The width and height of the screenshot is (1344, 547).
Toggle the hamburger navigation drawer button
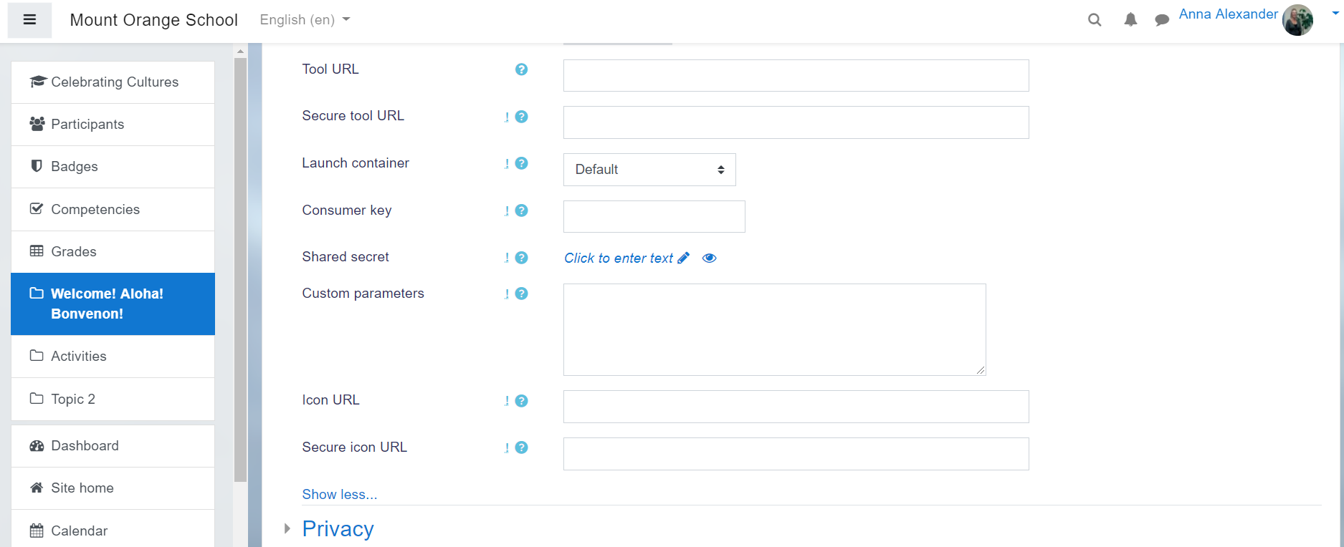[x=29, y=20]
